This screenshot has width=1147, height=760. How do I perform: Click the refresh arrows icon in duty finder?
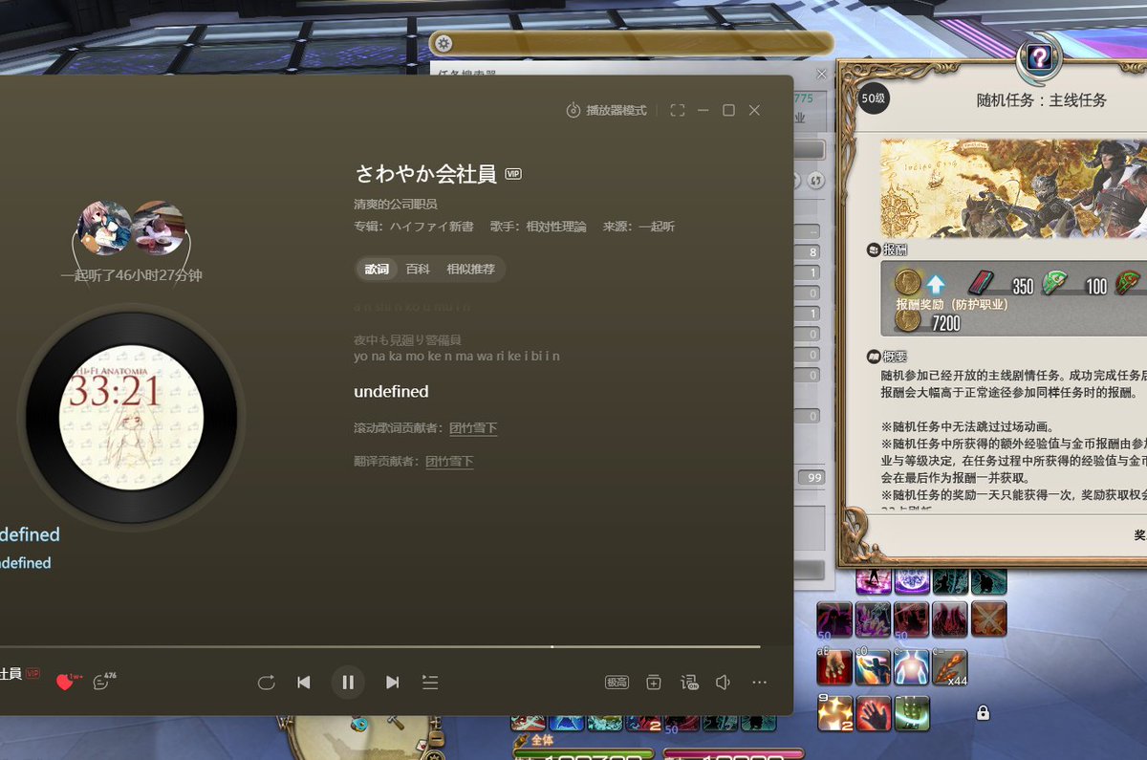pyautogui.click(x=816, y=180)
